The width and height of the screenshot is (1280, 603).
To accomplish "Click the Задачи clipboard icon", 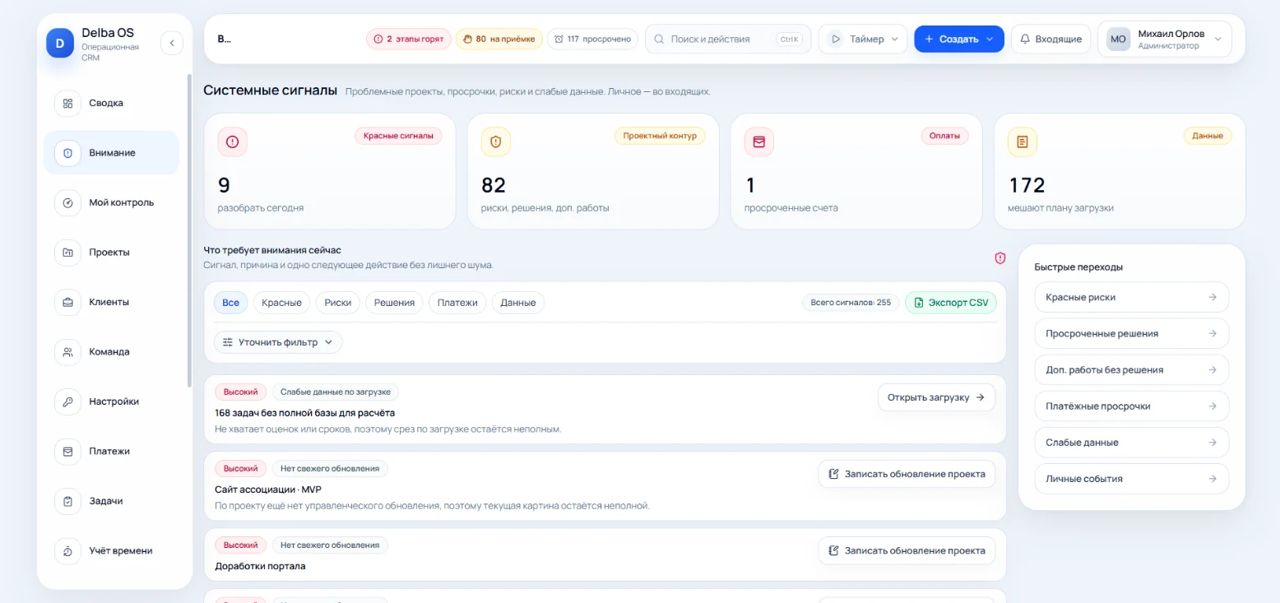I will [67, 501].
